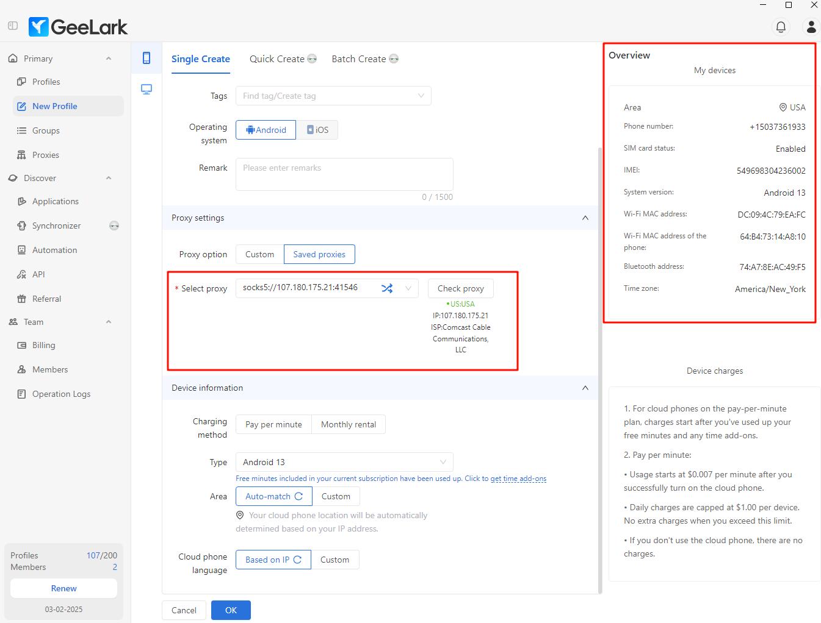The image size is (821, 623).
Task: Click Bluetooth address 74:A7:8E:AC:49:F5
Action: coord(772,267)
